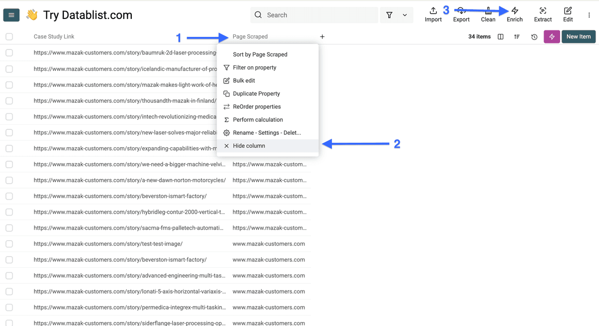Toggle the column layout view icon
The image size is (599, 326).
(501, 36)
